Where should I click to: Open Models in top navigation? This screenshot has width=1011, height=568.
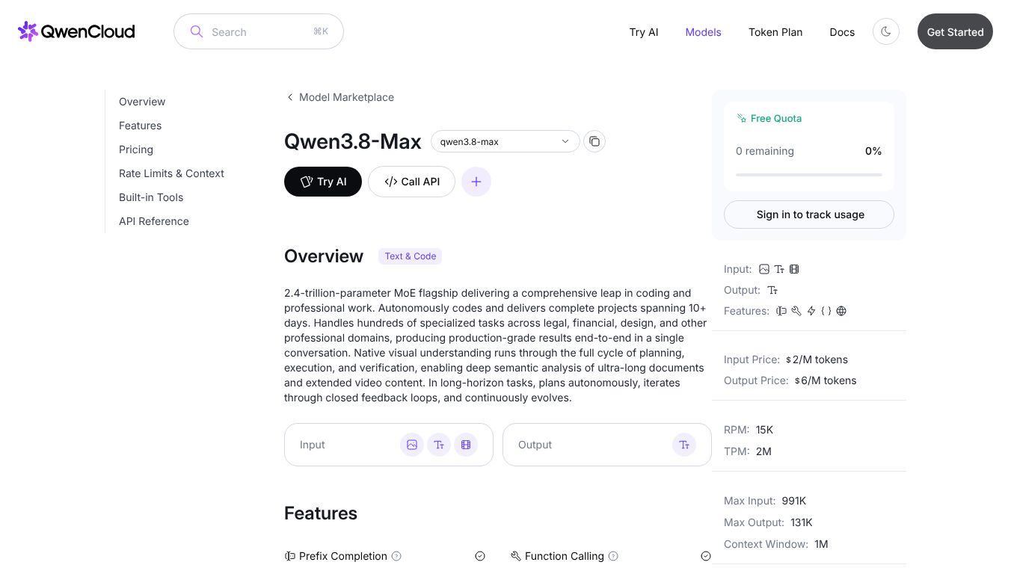tap(704, 32)
